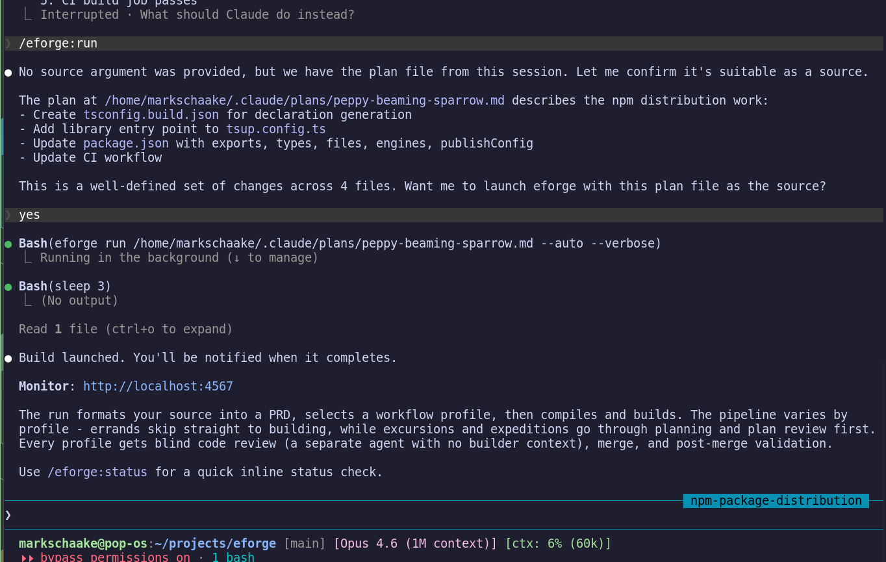Expand the background eforge run entry
This screenshot has height=562, width=886.
[x=177, y=257]
